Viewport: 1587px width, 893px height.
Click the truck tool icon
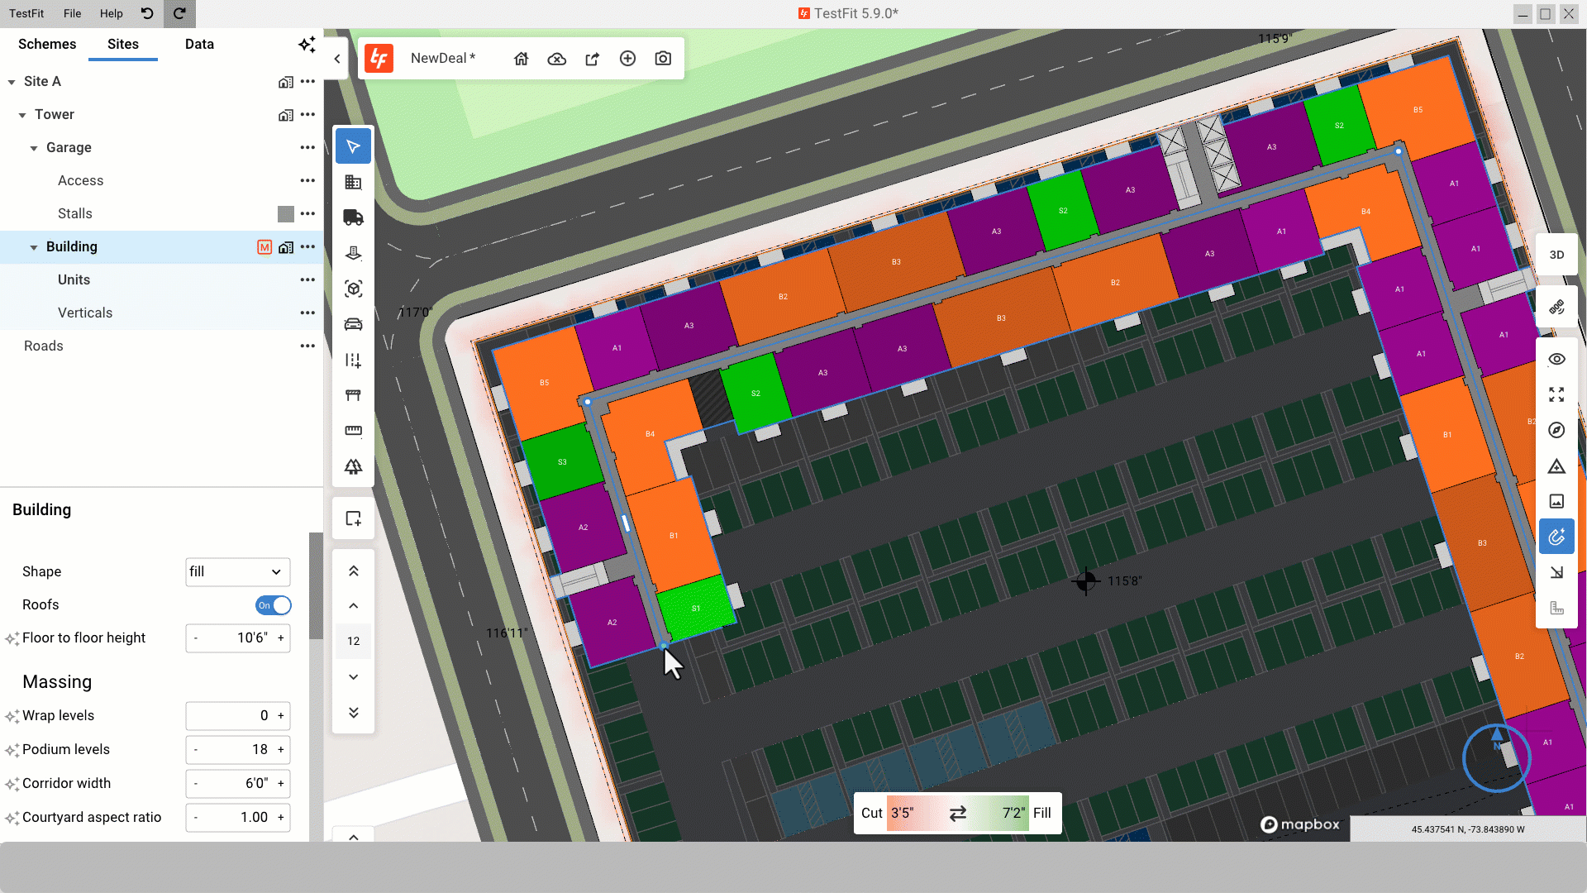[x=353, y=217]
